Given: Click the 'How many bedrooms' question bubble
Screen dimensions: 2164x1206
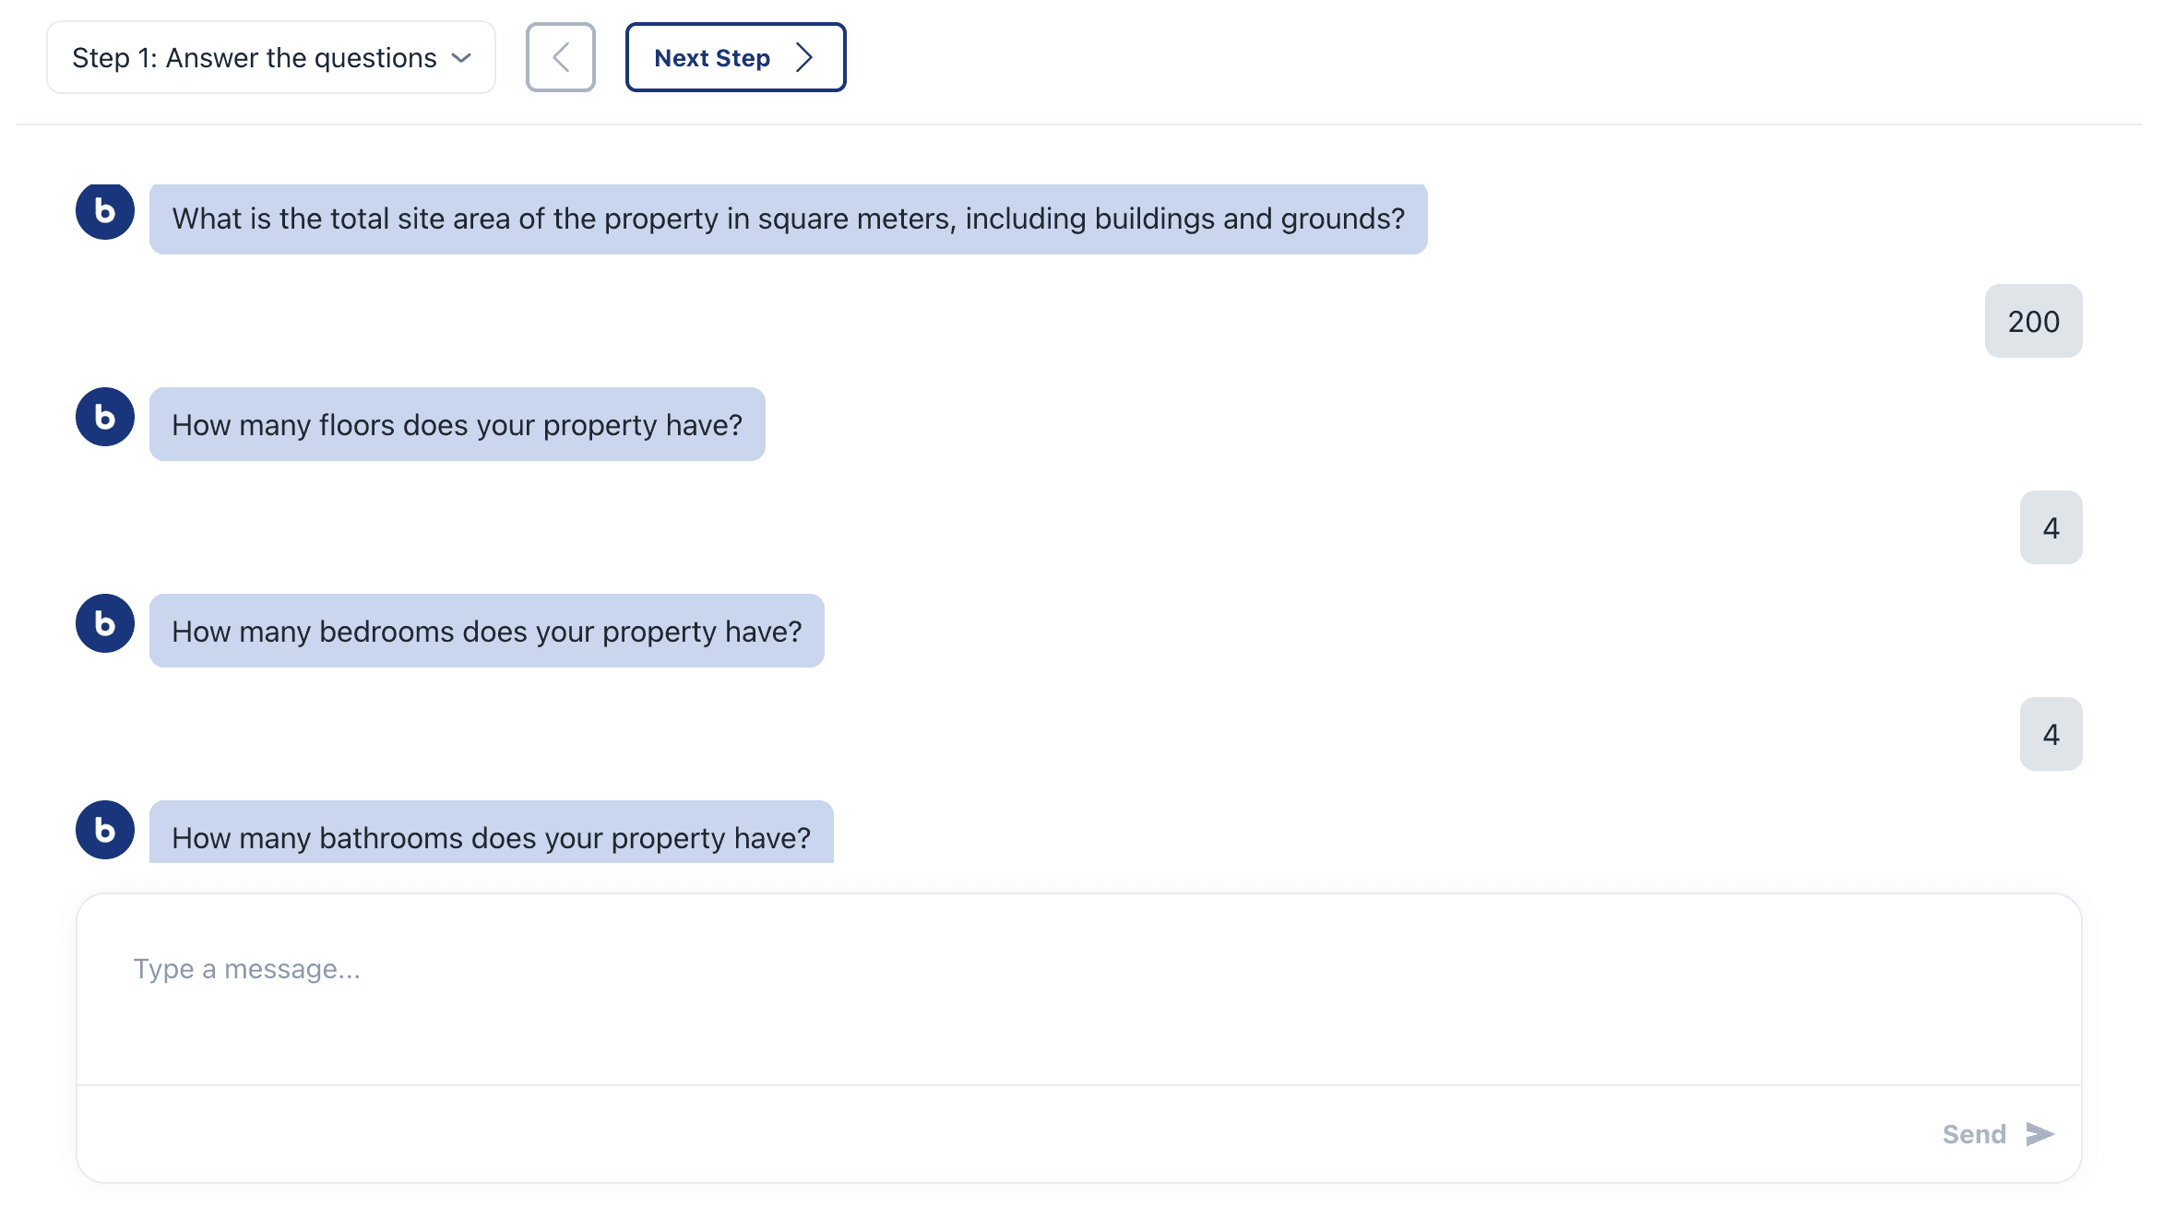Looking at the screenshot, I should 486,631.
